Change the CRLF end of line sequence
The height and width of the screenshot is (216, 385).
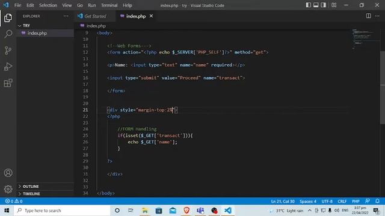point(342,202)
